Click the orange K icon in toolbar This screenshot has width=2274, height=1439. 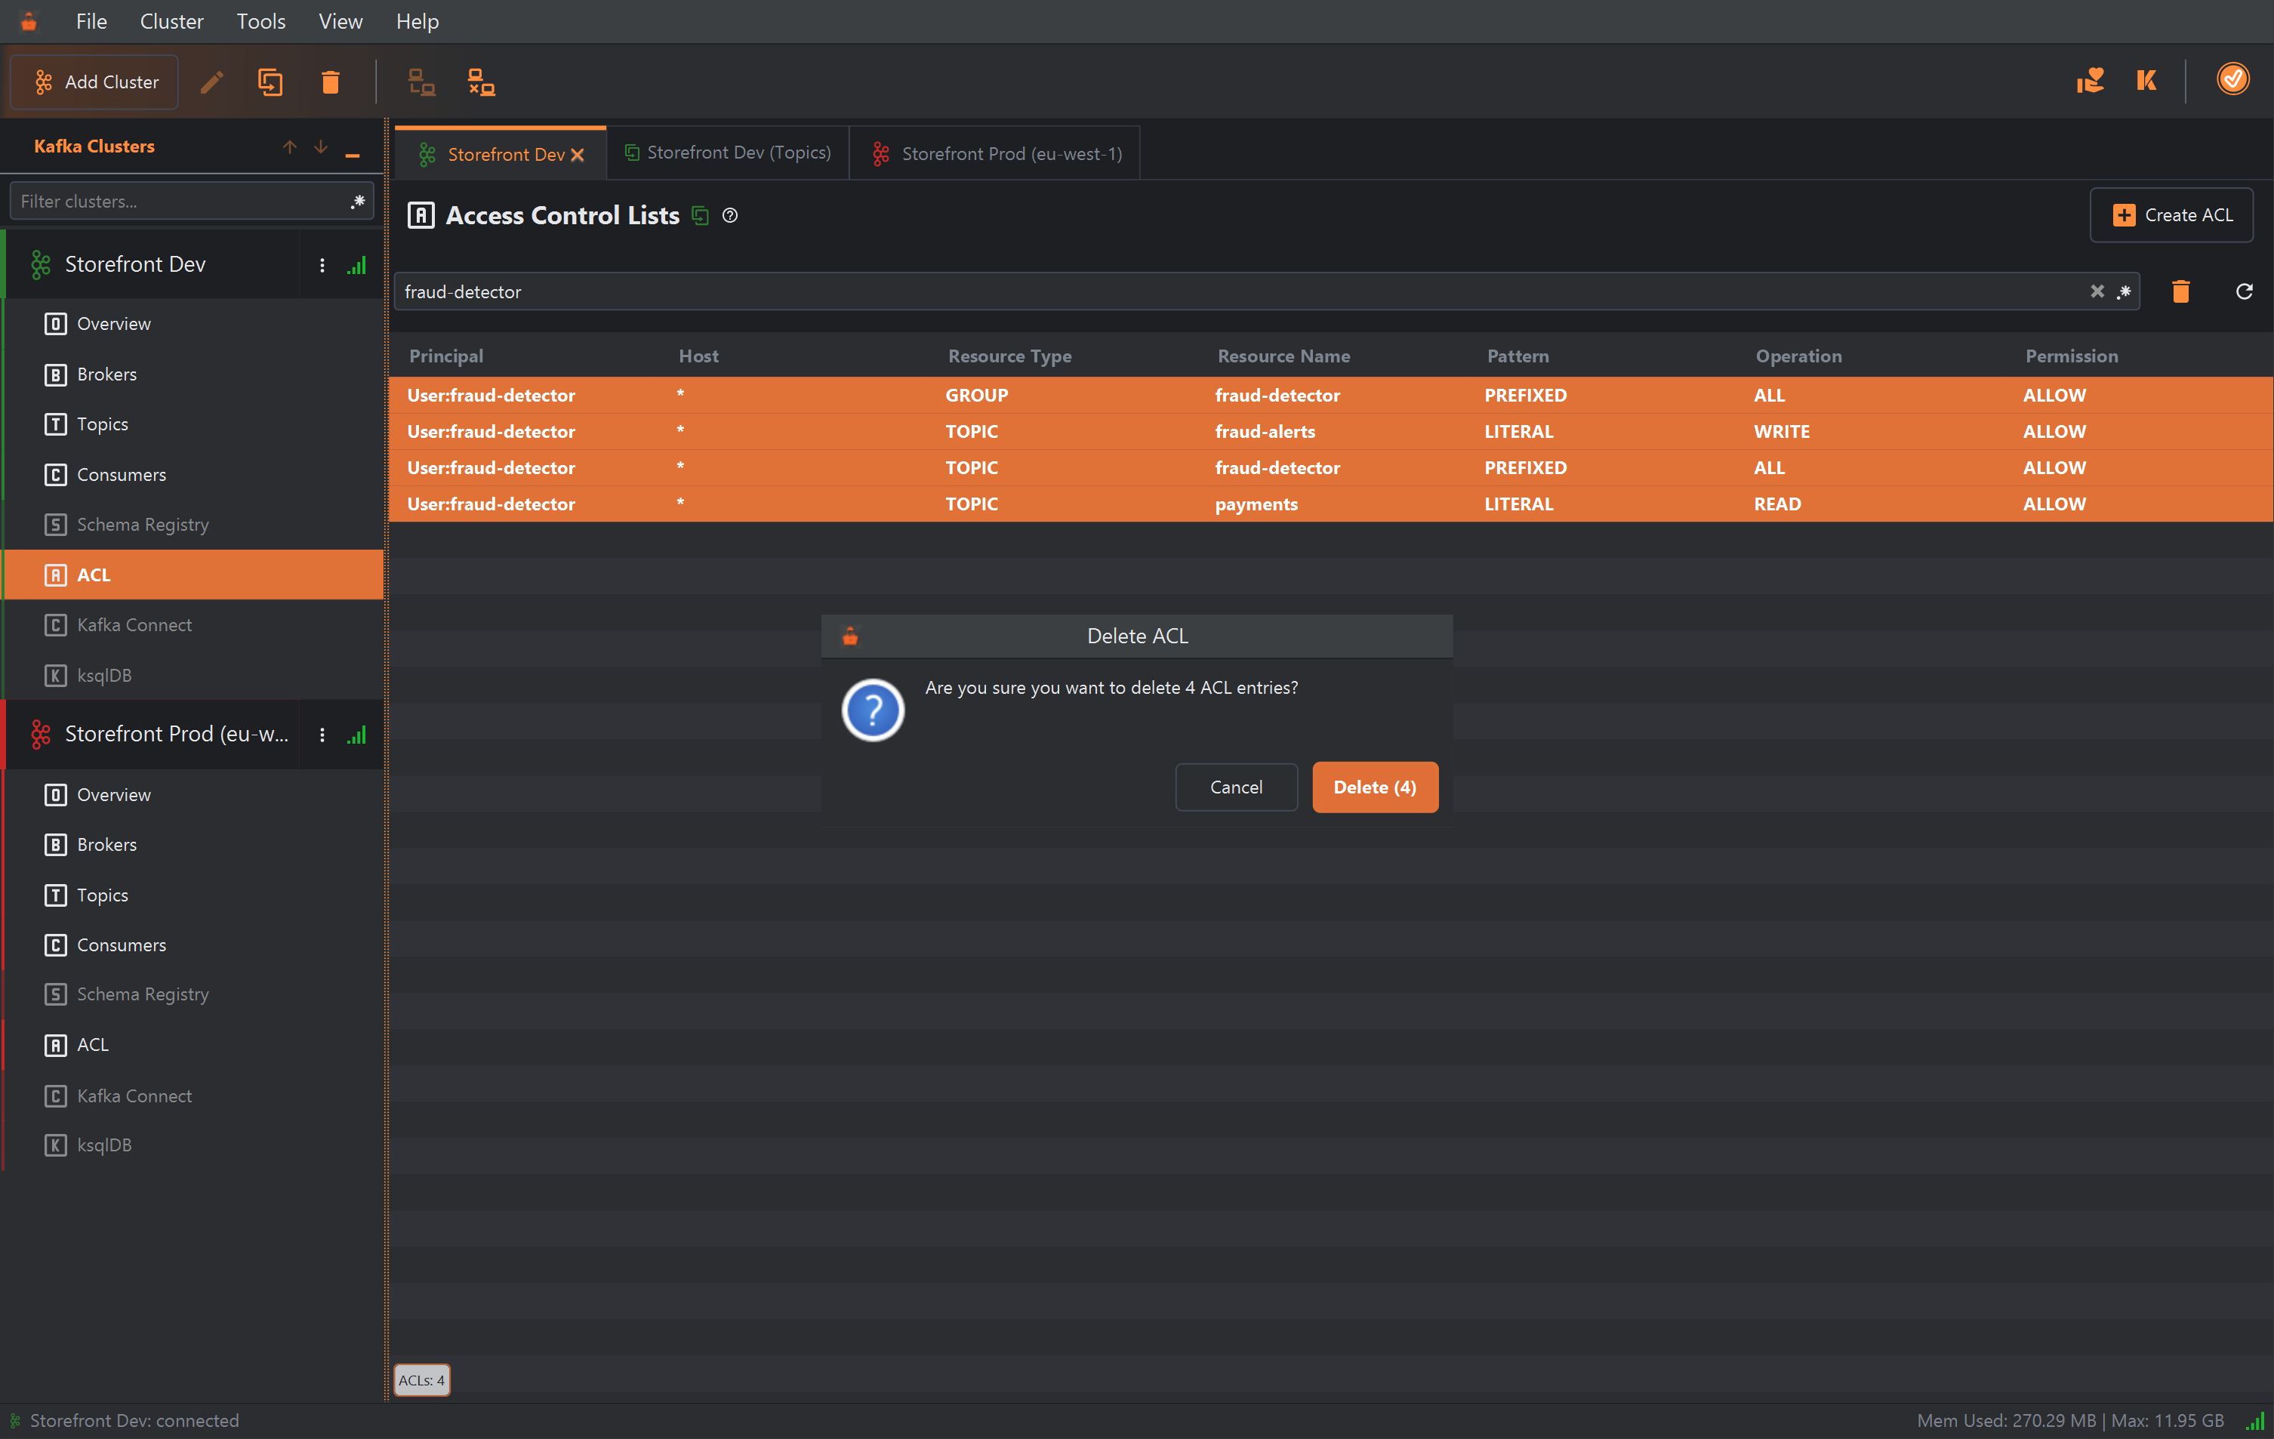[x=2146, y=80]
